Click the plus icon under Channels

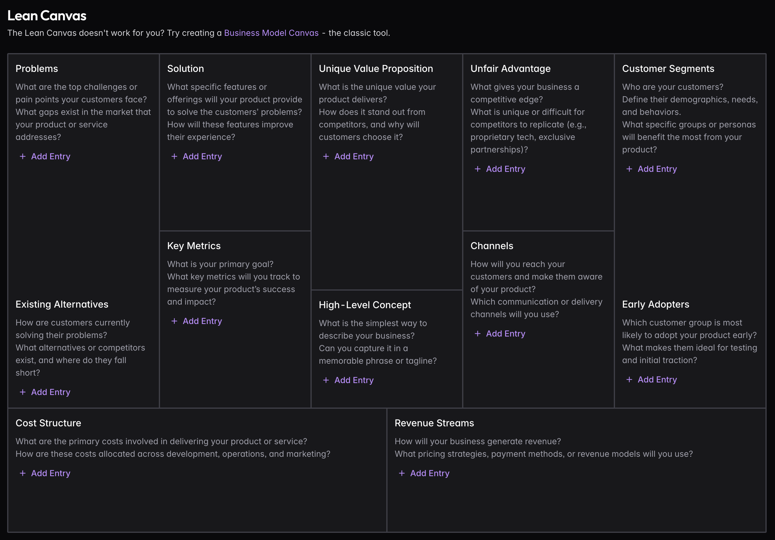[478, 334]
